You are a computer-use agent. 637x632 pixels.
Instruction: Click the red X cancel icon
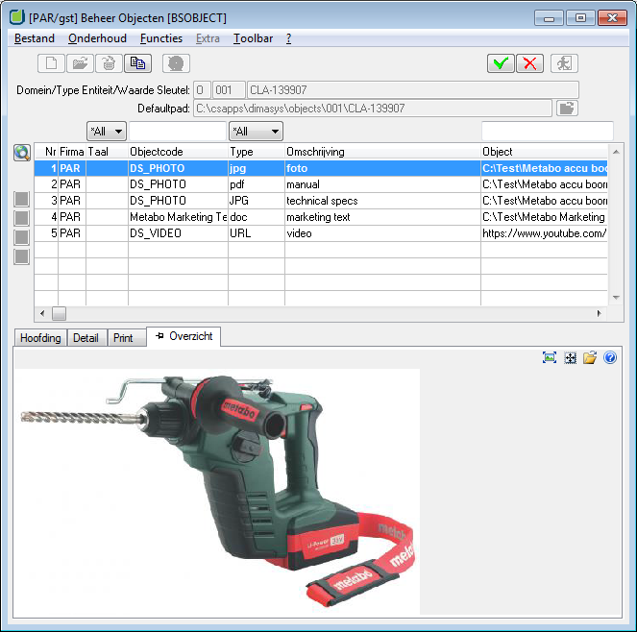click(529, 63)
